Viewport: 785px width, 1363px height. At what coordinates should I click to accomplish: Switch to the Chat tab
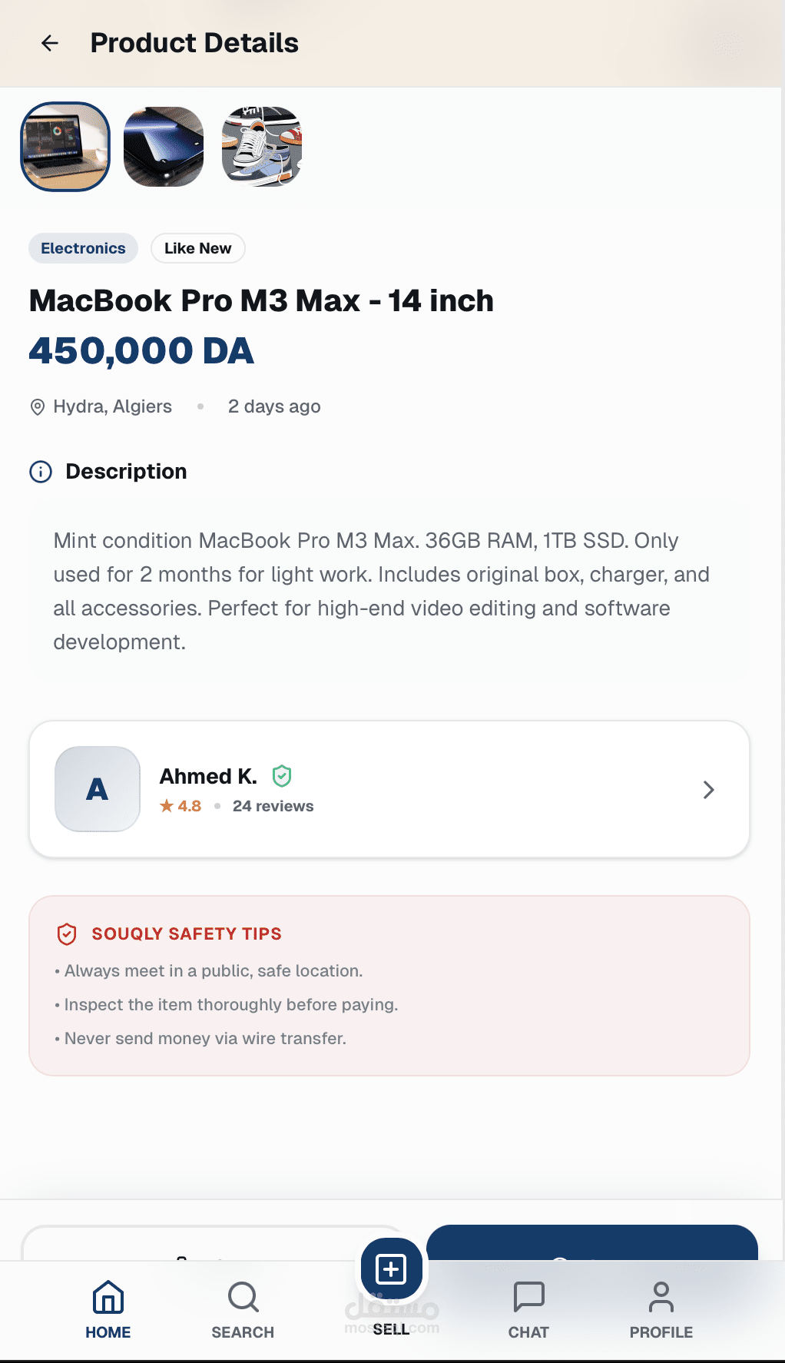pos(528,1309)
